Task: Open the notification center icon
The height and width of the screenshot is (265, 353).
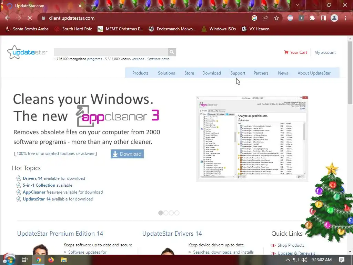Action: click(x=342, y=260)
